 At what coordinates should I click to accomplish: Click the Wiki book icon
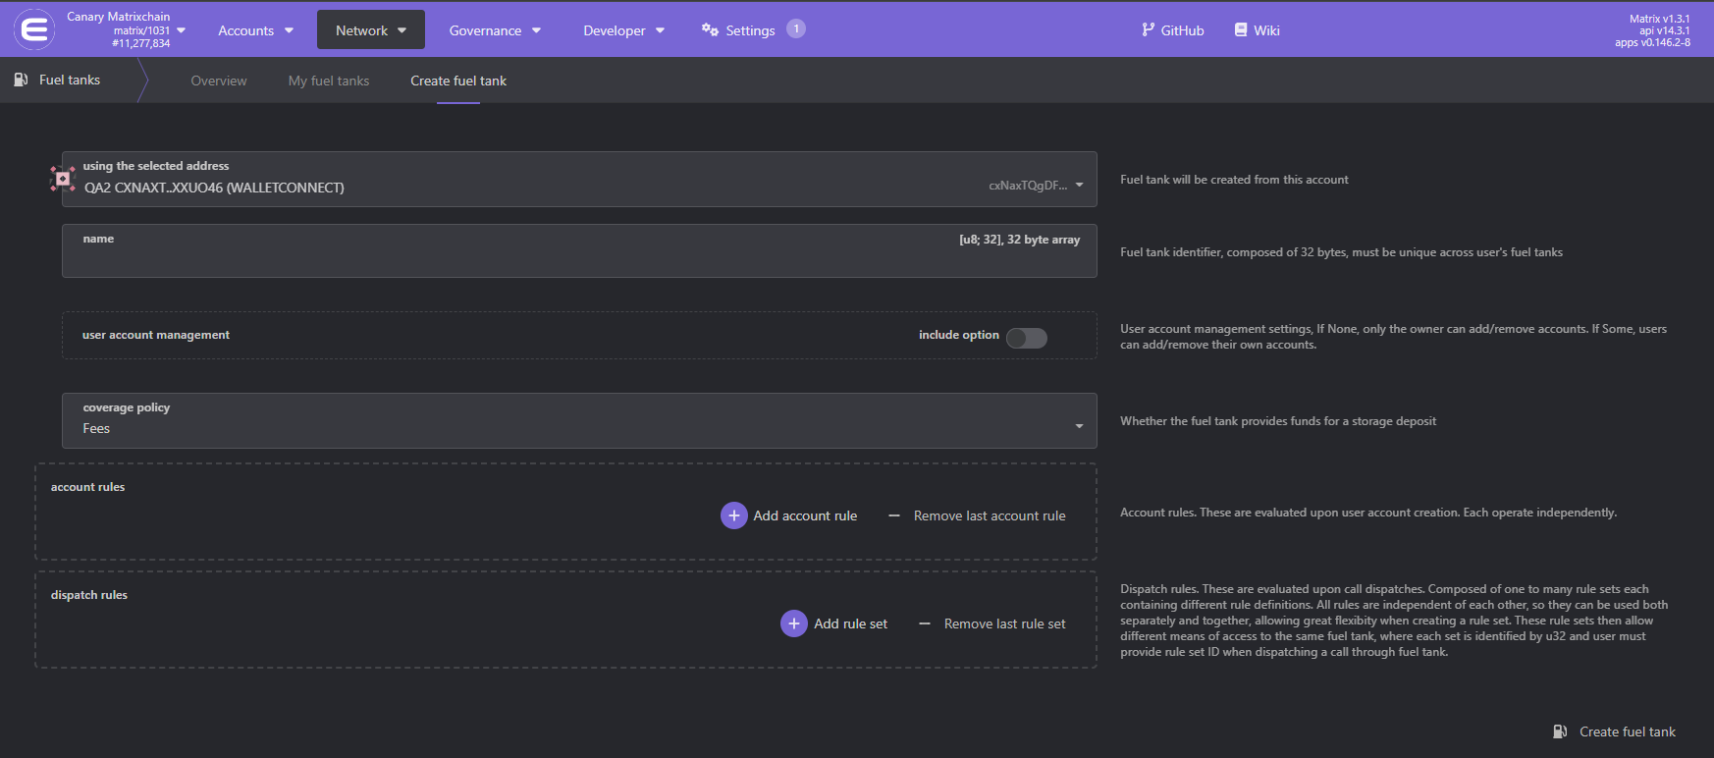coord(1241,30)
